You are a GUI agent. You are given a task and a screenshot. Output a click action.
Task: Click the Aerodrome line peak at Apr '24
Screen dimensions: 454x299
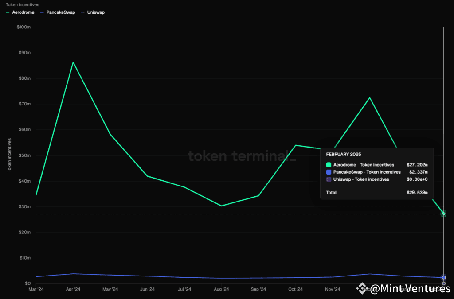pyautogui.click(x=73, y=62)
